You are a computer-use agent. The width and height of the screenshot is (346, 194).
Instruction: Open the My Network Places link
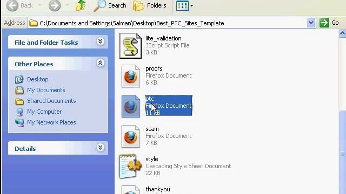click(x=51, y=122)
